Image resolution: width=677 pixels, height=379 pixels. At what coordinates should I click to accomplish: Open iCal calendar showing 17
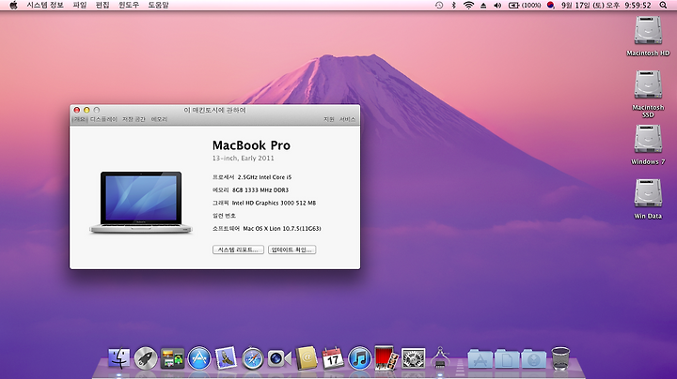coord(333,358)
